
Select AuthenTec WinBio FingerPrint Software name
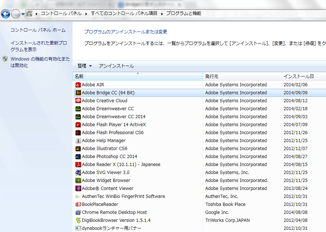click(x=124, y=196)
